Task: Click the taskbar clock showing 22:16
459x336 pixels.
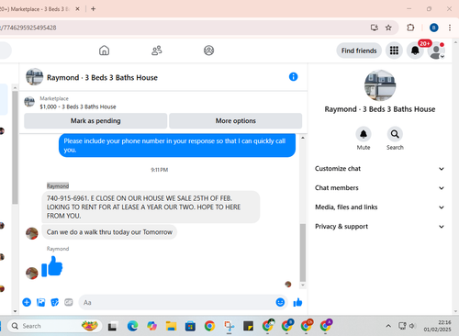Action: click(437, 326)
